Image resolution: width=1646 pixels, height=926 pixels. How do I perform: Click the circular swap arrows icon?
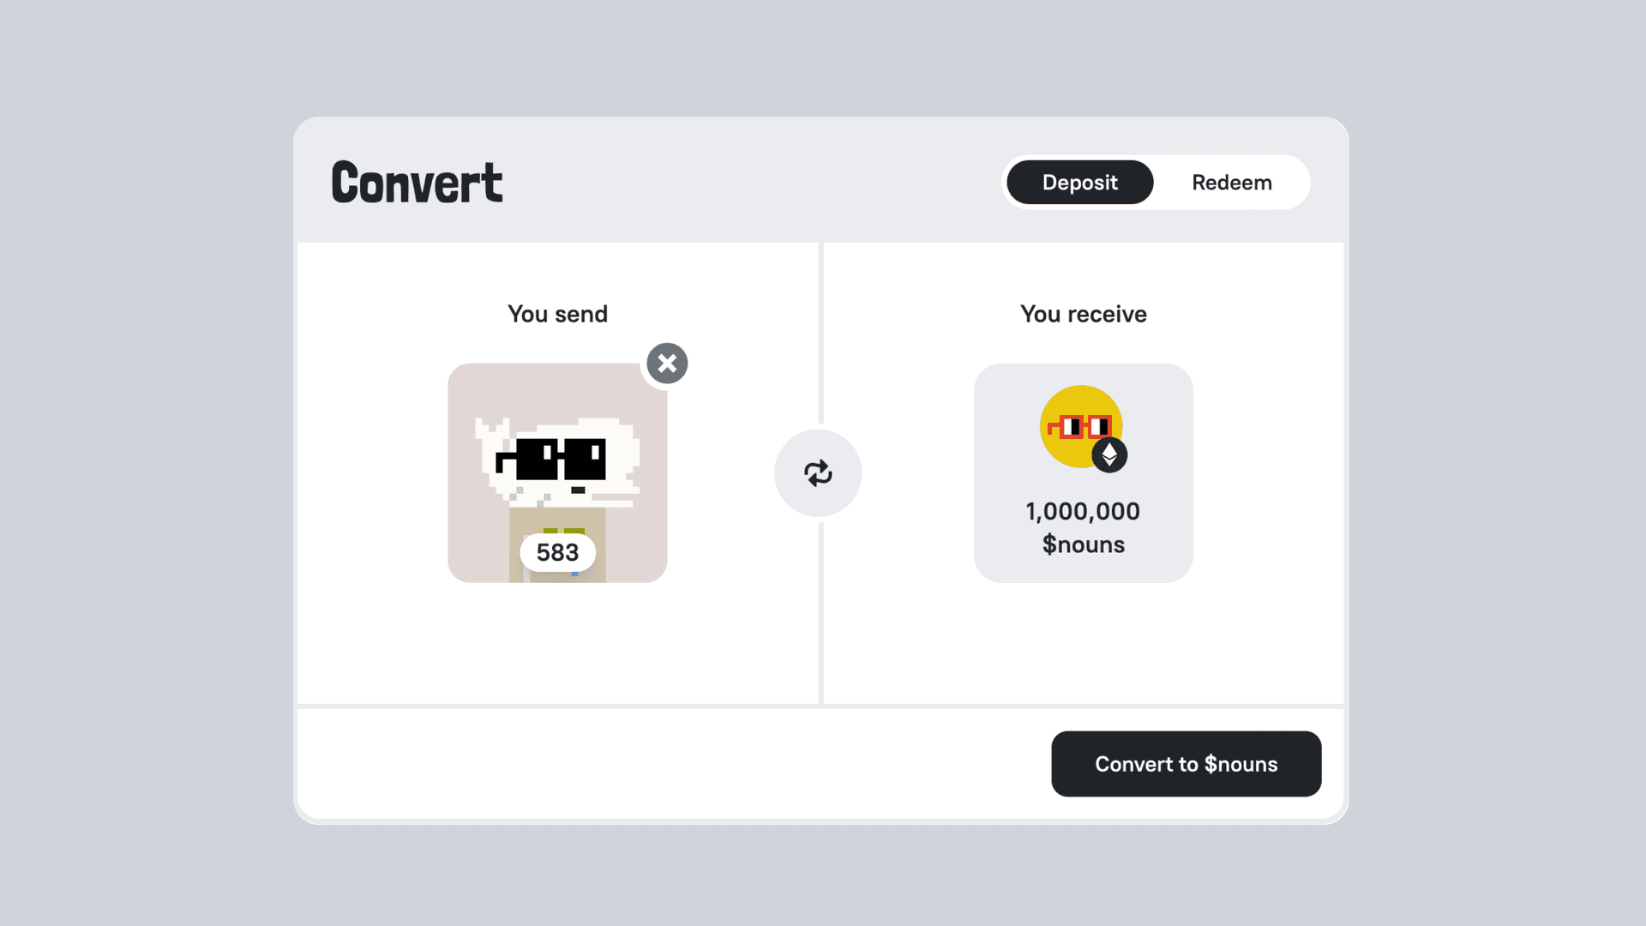pos(818,473)
